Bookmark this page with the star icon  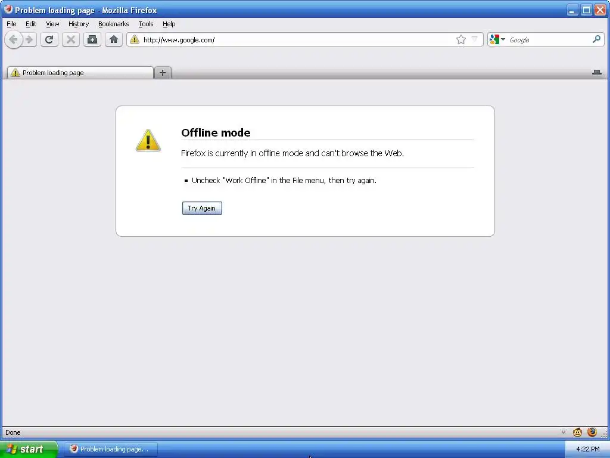tap(461, 39)
